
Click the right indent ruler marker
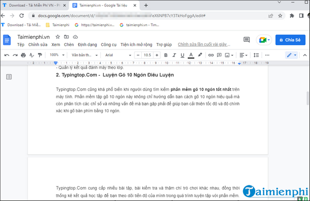click(239, 63)
